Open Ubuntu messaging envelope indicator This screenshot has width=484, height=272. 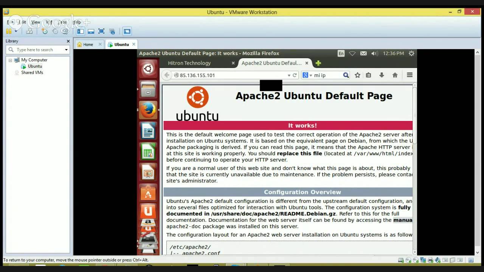coord(363,53)
